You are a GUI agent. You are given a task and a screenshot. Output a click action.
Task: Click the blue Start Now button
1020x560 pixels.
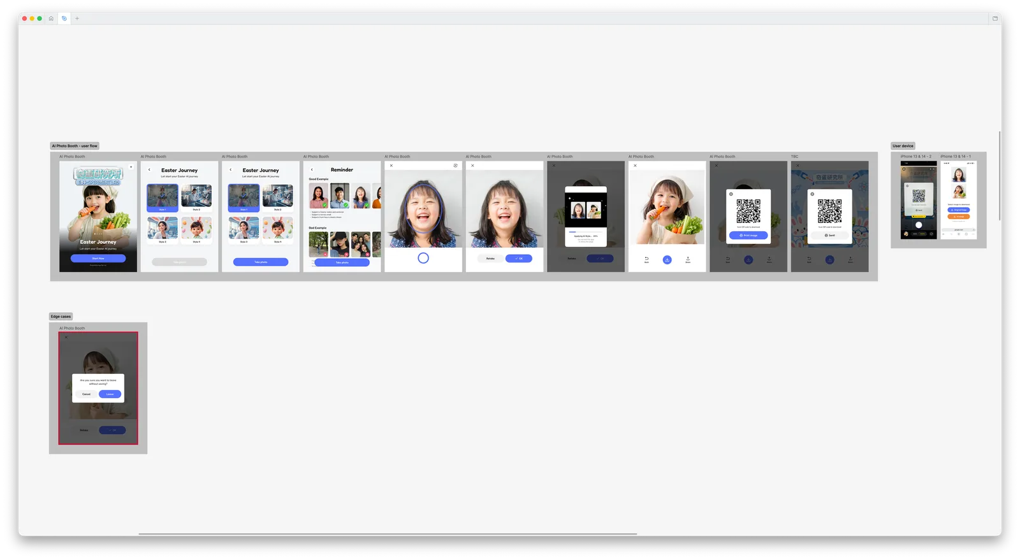click(x=98, y=258)
